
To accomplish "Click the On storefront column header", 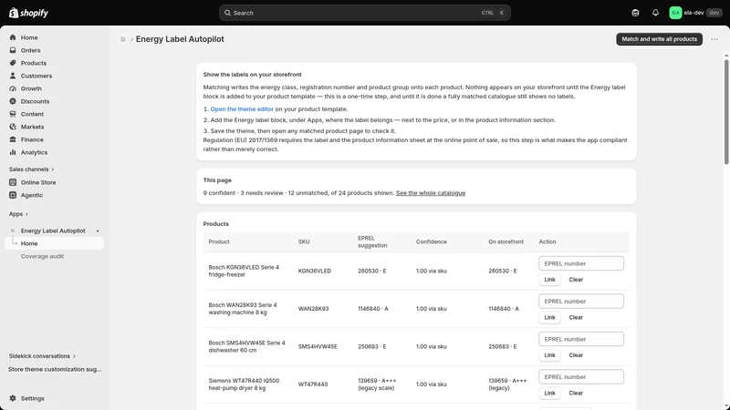I will click(506, 241).
